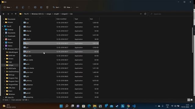195x109 pixels.
Task: Click This PC in address breadcrumb
Action: 27,14
